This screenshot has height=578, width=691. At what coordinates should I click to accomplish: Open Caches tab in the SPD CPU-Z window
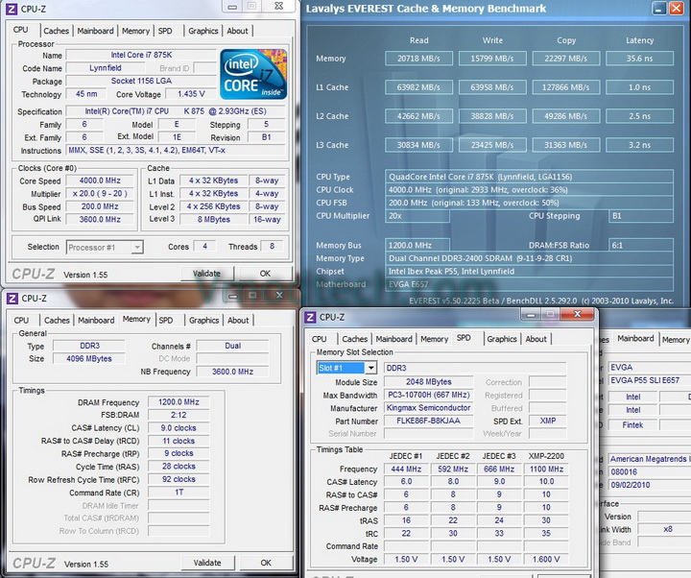point(355,339)
